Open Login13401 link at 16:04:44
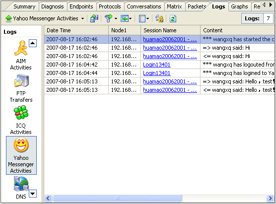 (x=157, y=73)
